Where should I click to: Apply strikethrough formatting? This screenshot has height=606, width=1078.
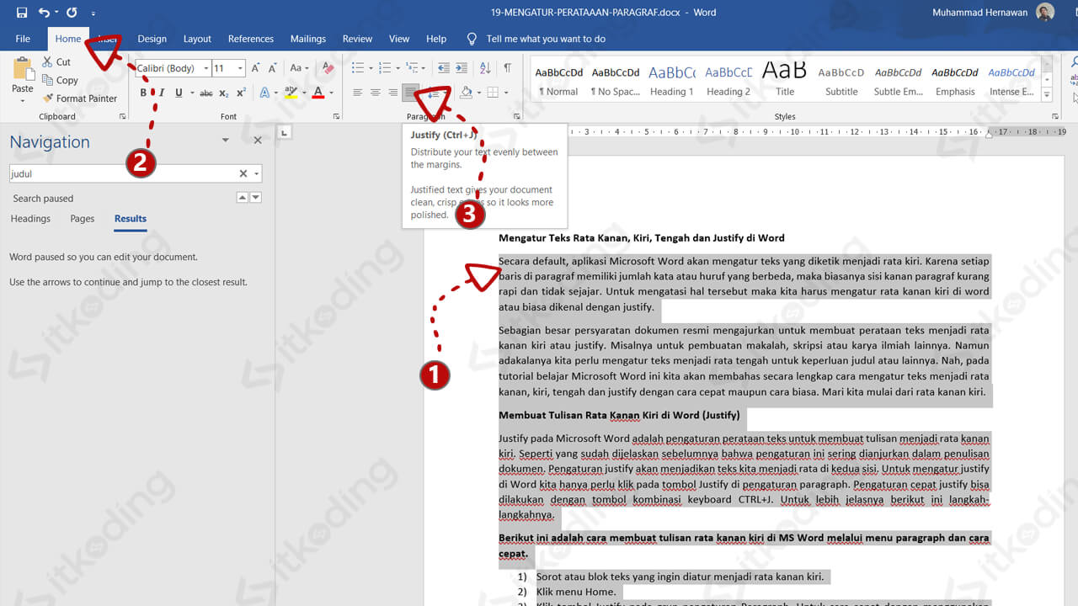(206, 93)
